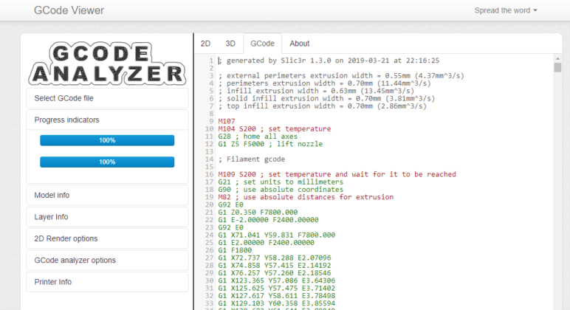This screenshot has height=310, width=570.
Task: Click the 'M82 ; use absolute distances' line
Action: click(x=306, y=197)
